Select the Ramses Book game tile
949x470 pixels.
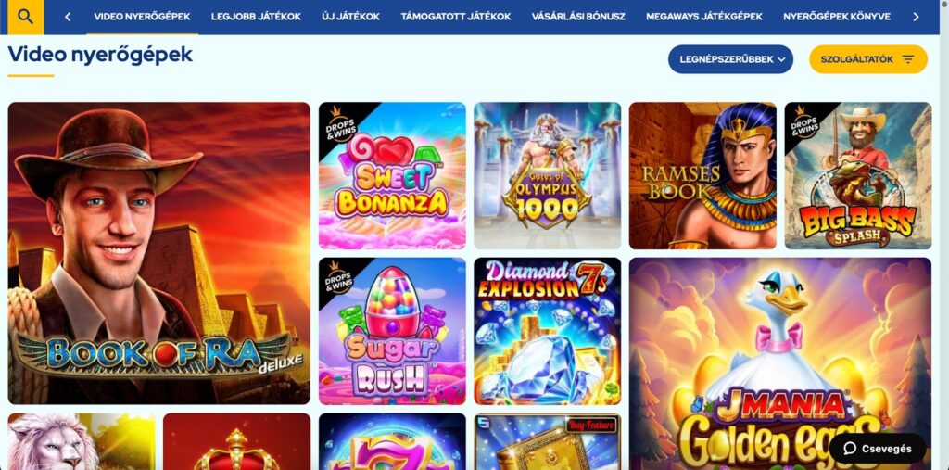coord(702,175)
